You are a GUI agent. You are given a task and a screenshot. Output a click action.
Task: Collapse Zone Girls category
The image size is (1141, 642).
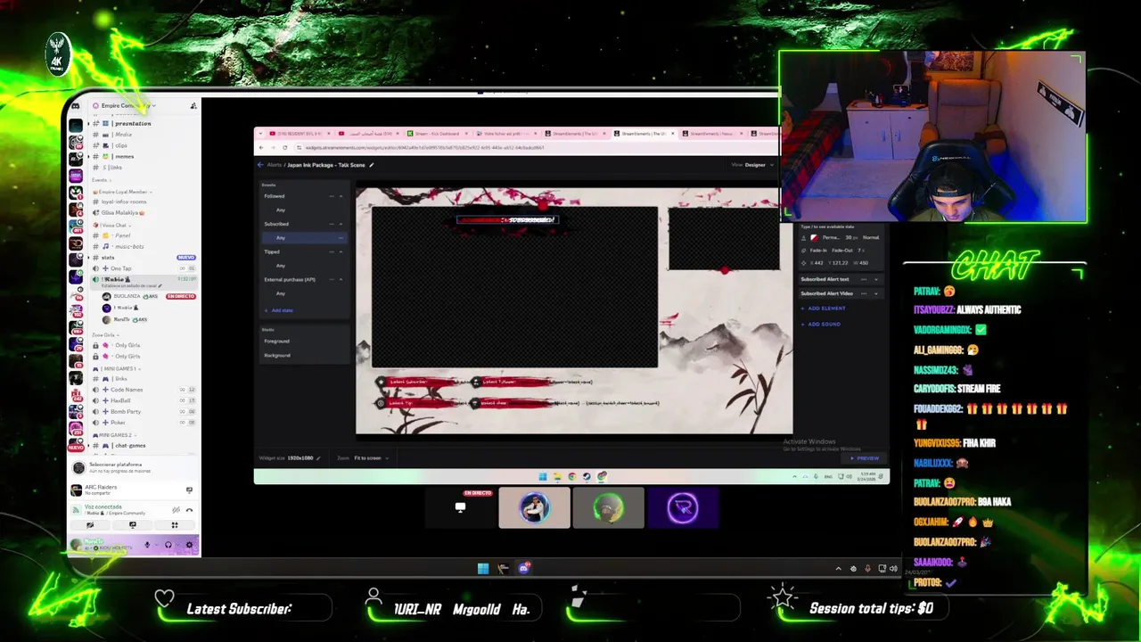106,335
